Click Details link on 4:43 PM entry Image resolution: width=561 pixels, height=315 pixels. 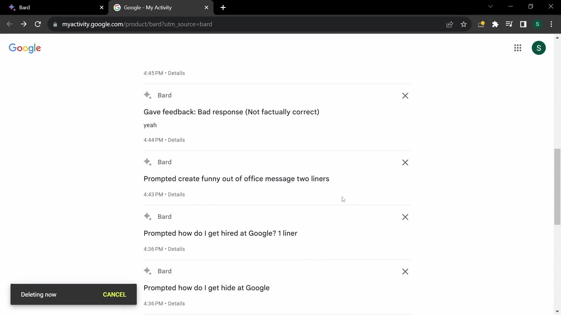pos(177,194)
